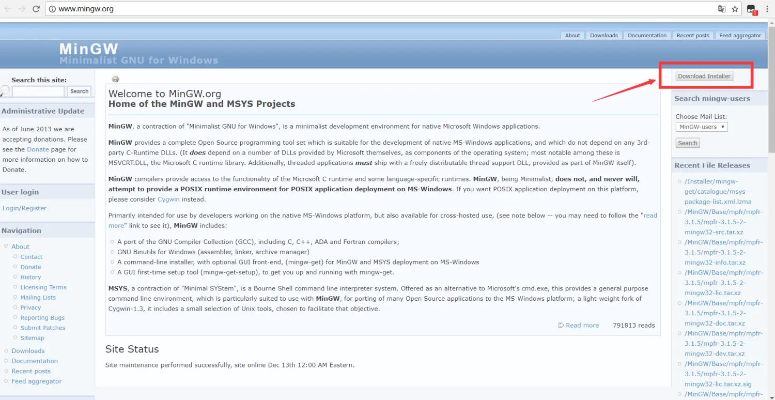The image size is (775, 400).
Task: Click the translate page icon
Action: point(722,9)
